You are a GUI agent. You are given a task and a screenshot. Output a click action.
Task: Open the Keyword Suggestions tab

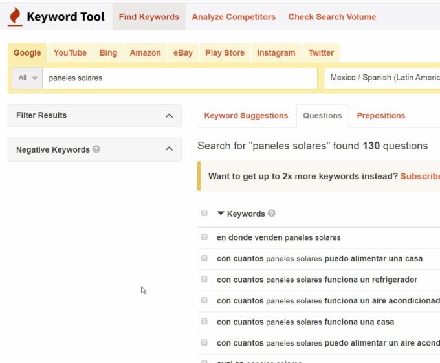[246, 116]
